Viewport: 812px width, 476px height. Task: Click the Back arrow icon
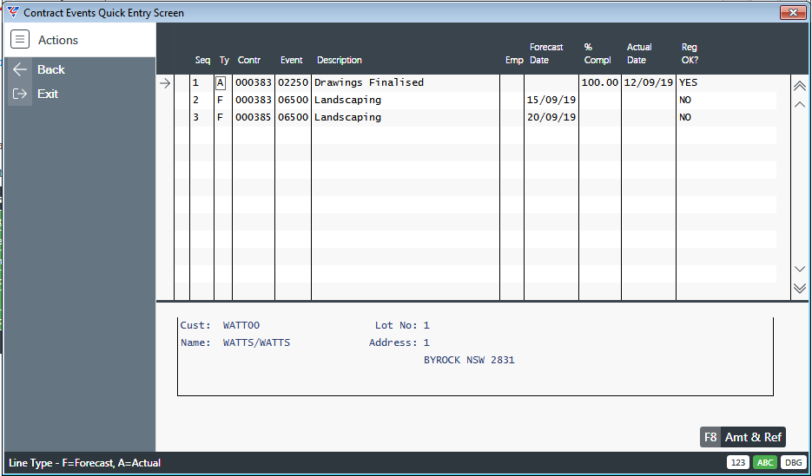point(20,69)
